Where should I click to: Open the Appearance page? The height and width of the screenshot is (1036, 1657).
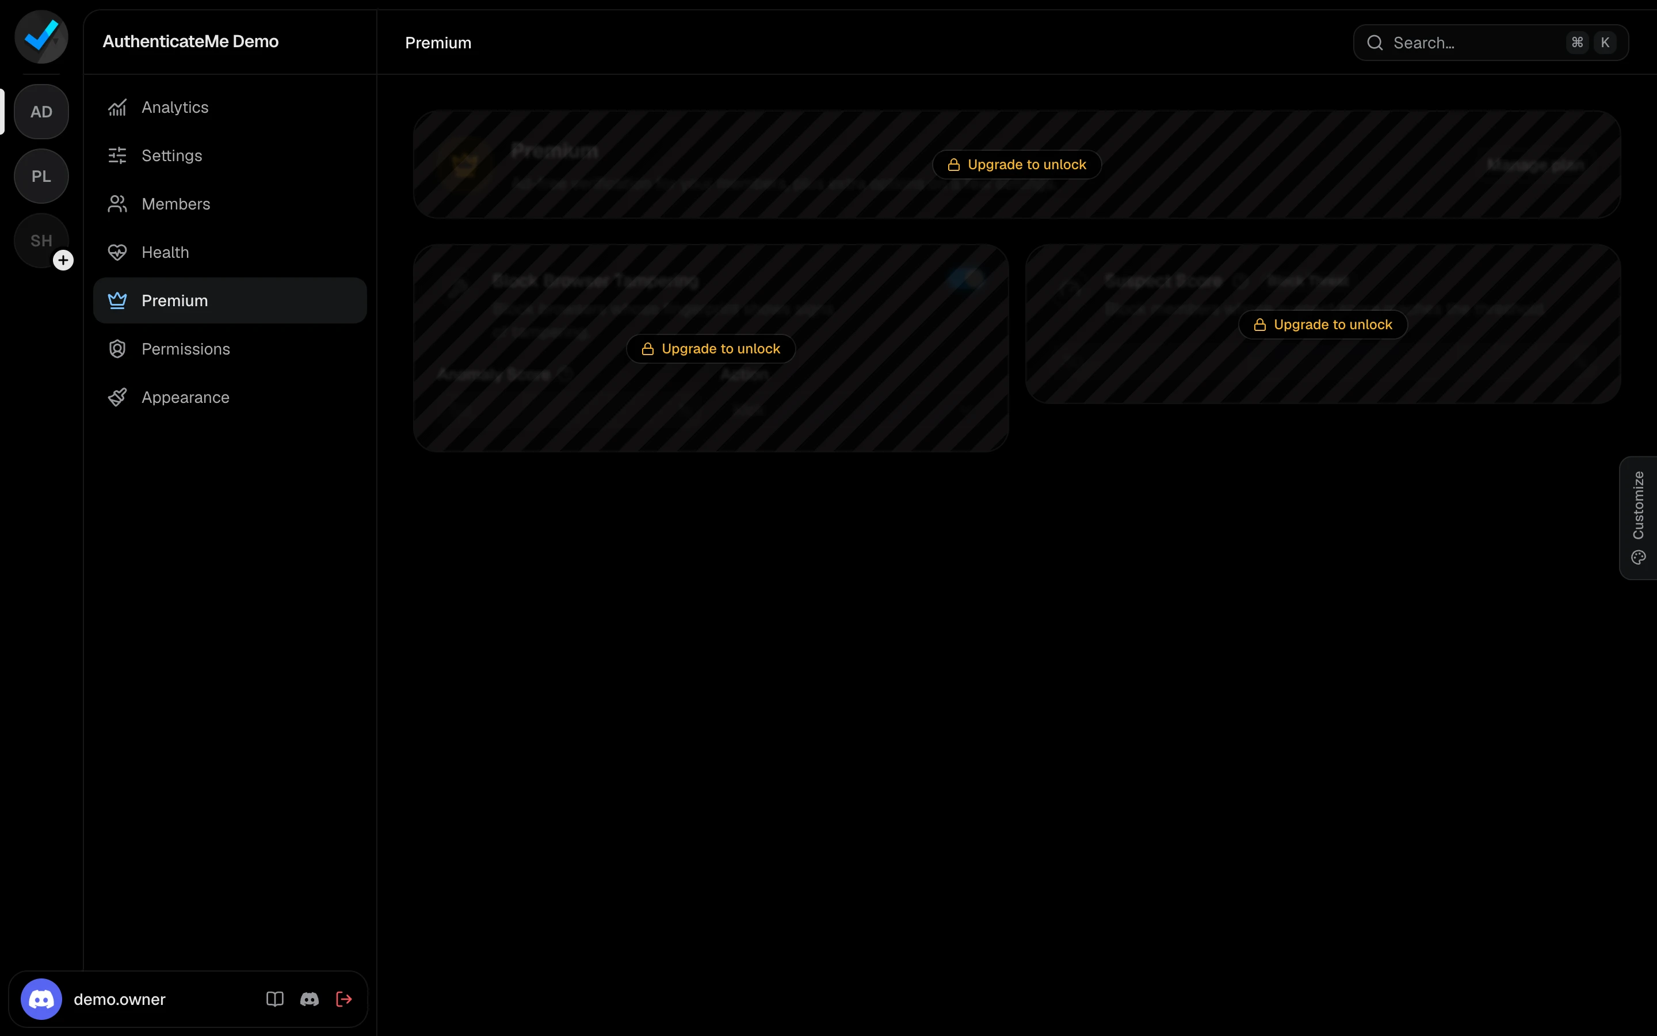[230, 397]
